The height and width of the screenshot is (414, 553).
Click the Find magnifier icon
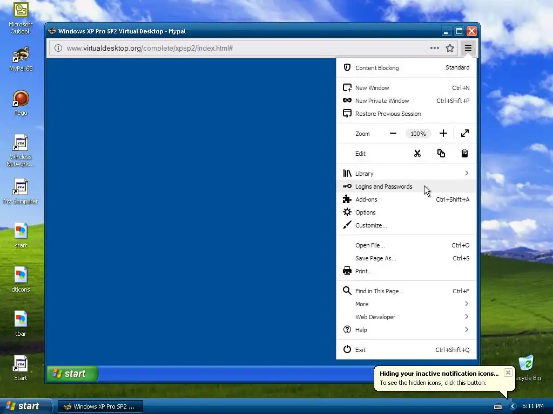[x=347, y=291]
